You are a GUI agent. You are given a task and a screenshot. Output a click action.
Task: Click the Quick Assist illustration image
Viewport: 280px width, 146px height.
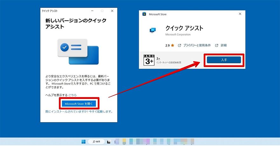pyautogui.click(x=78, y=52)
